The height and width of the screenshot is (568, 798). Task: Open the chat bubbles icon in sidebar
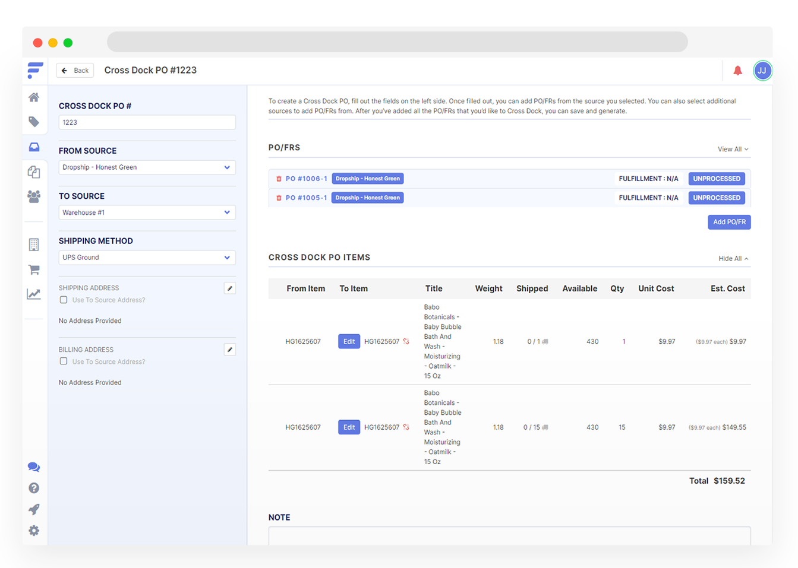(34, 467)
